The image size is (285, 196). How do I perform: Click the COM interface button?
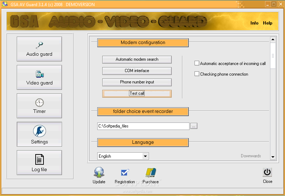point(137,71)
